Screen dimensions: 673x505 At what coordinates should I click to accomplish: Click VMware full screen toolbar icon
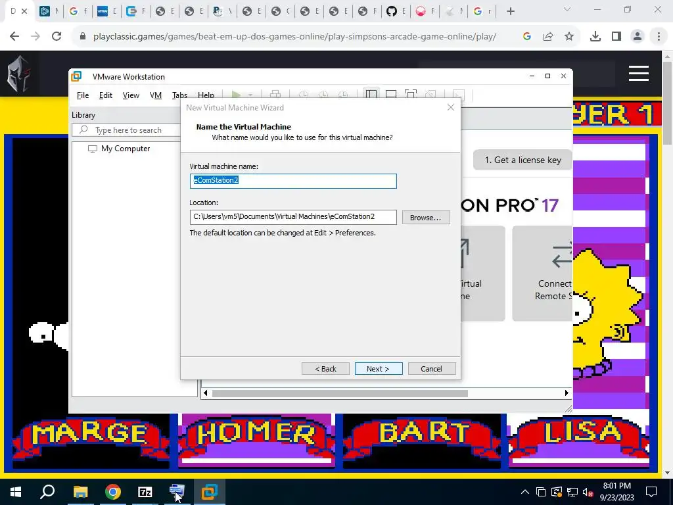(411, 95)
